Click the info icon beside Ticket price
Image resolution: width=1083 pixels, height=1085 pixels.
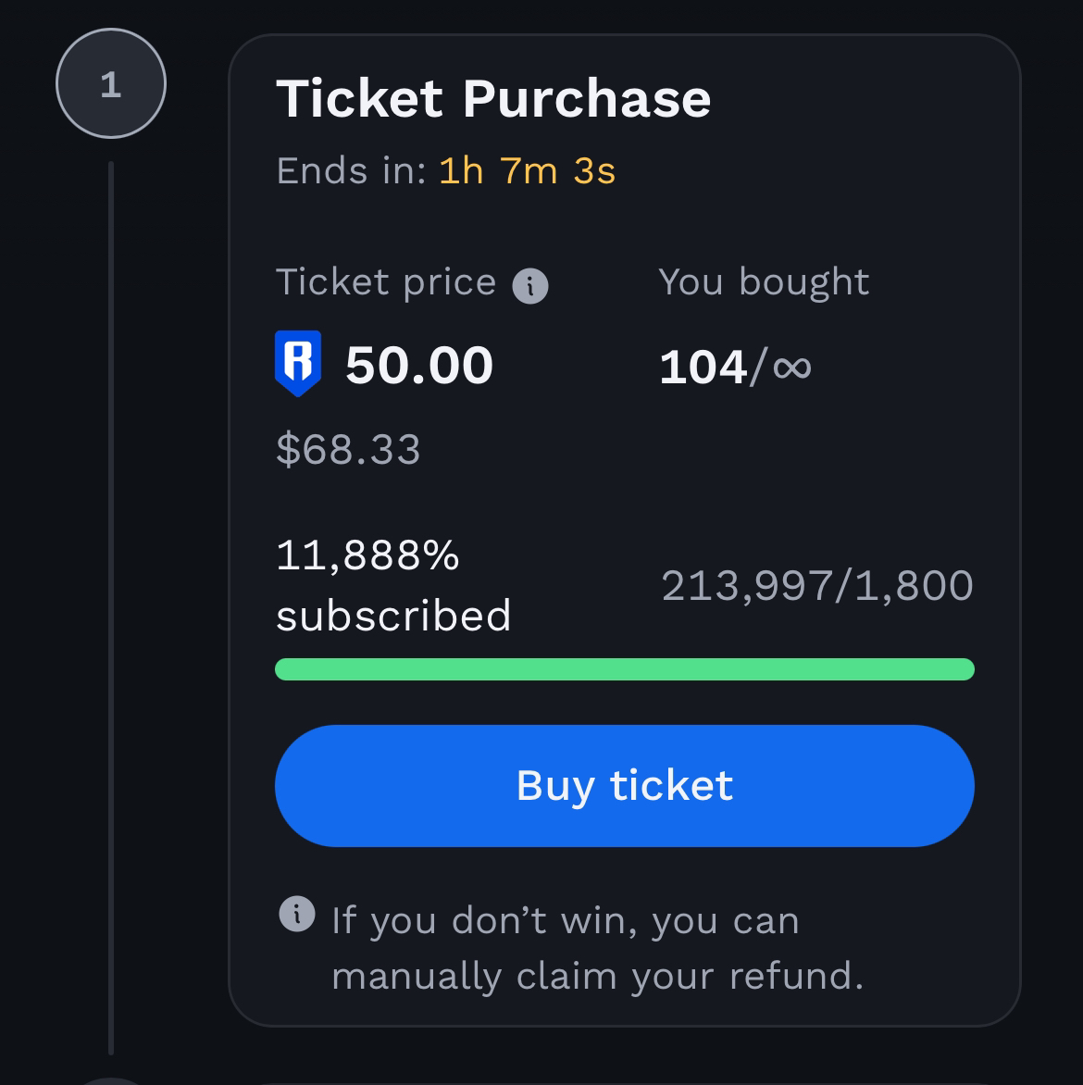click(x=530, y=285)
